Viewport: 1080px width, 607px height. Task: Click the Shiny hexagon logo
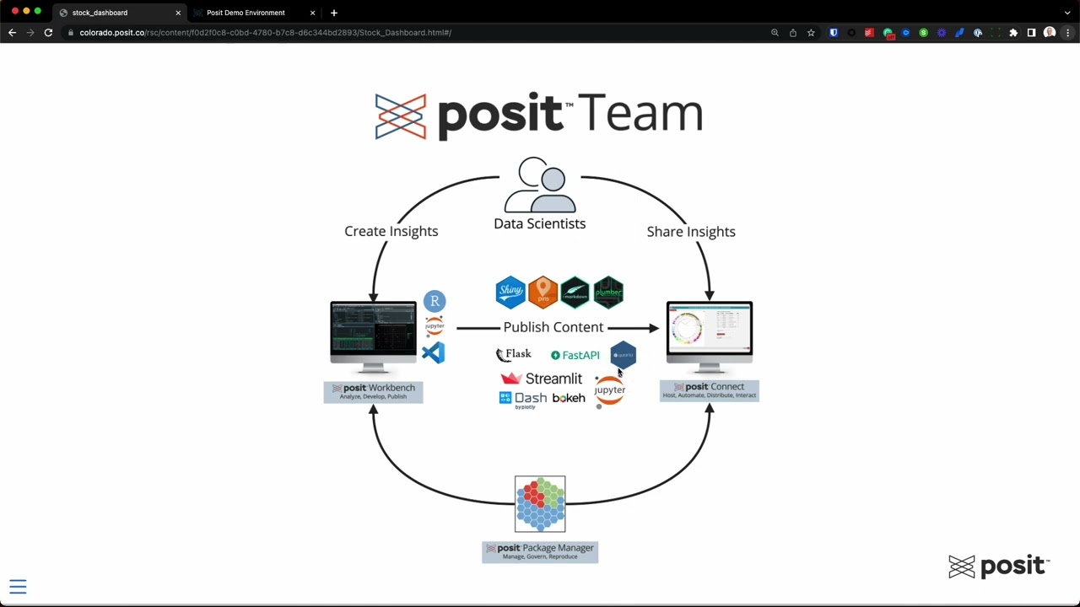coord(510,292)
